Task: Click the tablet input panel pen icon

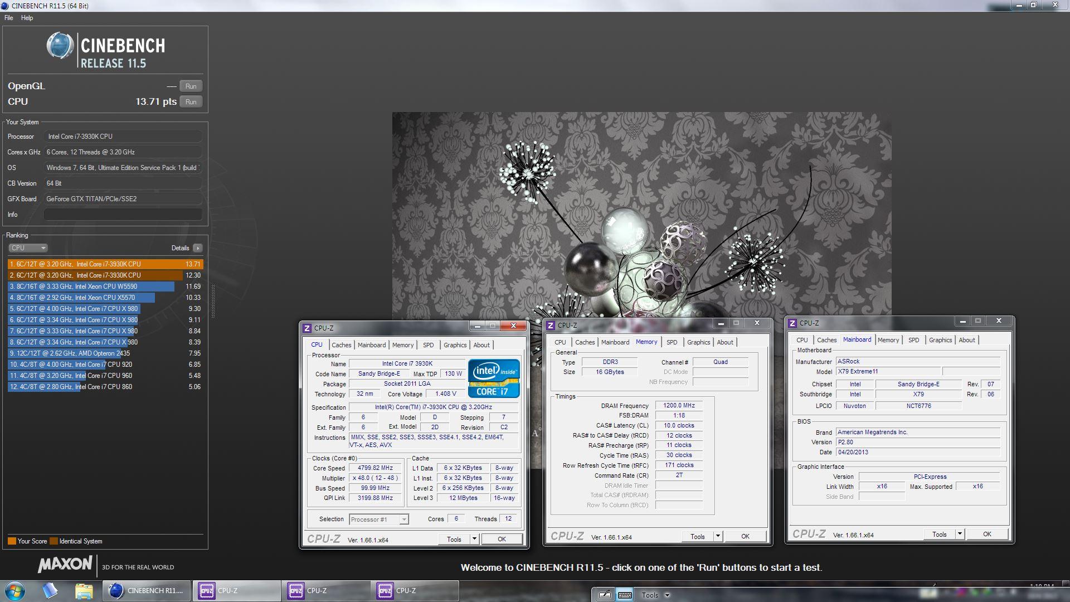Action: click(605, 595)
